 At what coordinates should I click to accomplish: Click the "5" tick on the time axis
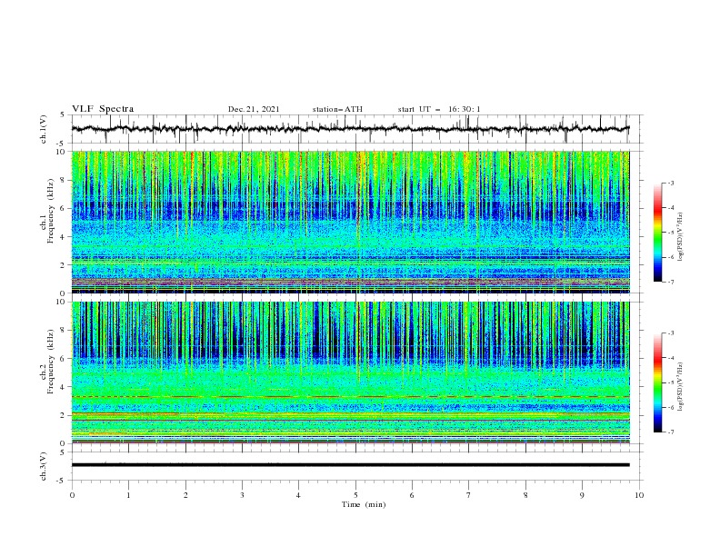355,495
